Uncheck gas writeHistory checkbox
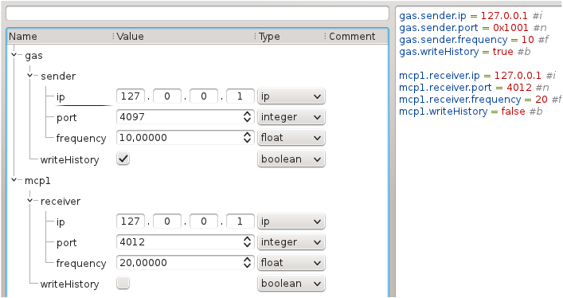This screenshot has width=563, height=298. [x=123, y=159]
